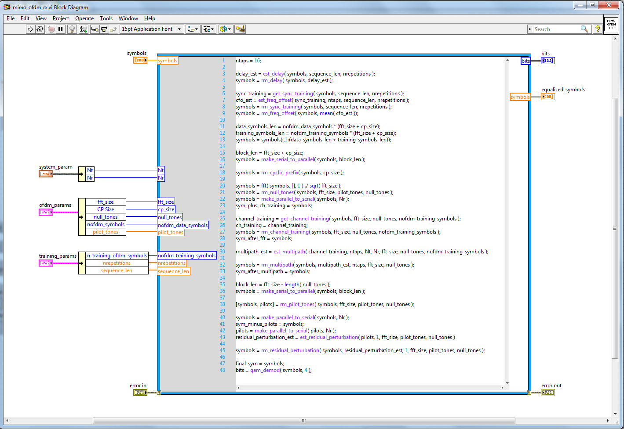Viewport: 624px width, 429px height.
Task: Open the Operate menu
Action: tap(84, 18)
